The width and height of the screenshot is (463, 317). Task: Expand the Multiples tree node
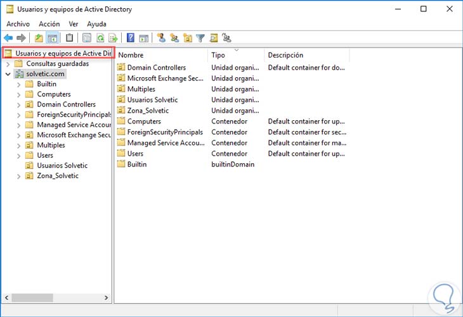point(18,146)
